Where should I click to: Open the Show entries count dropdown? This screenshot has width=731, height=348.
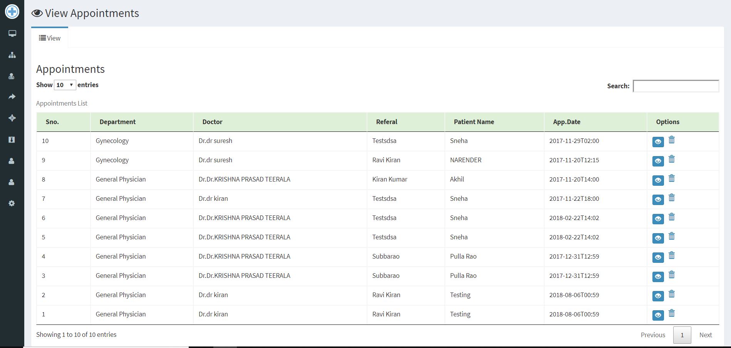(x=65, y=85)
